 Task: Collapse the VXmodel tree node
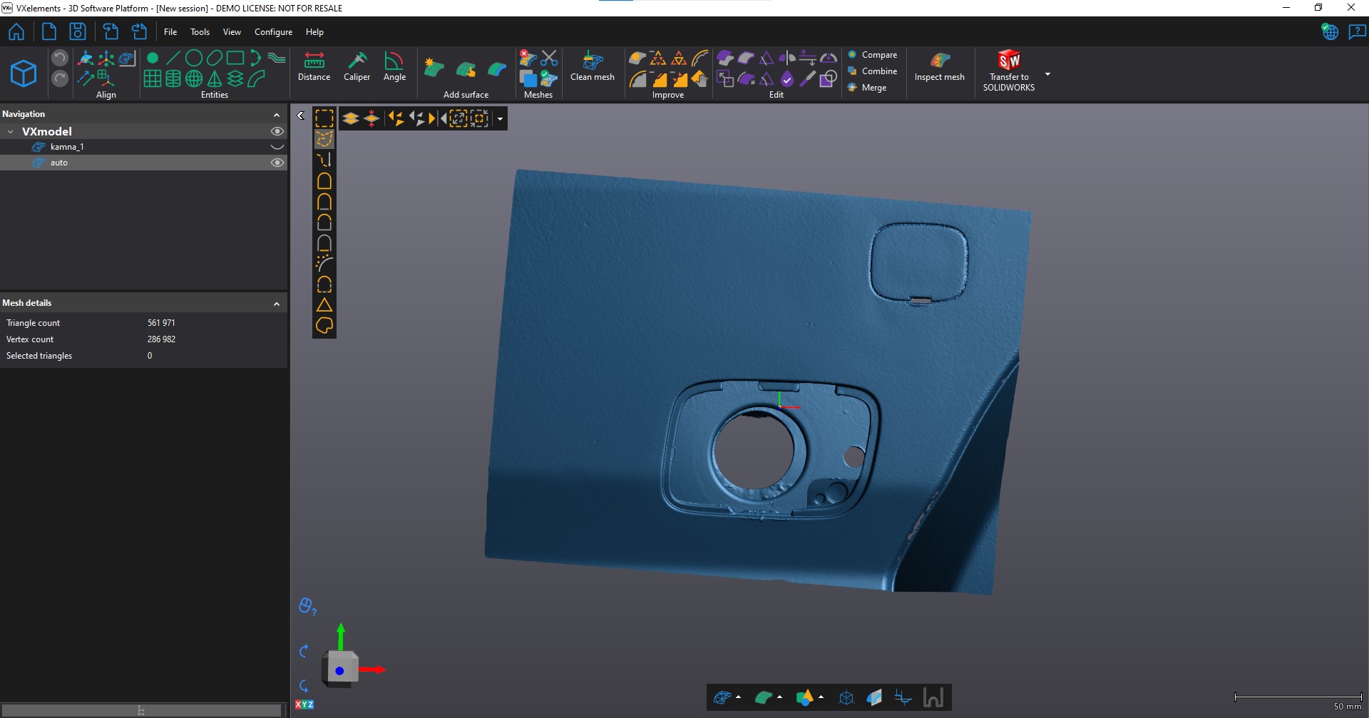click(11, 132)
